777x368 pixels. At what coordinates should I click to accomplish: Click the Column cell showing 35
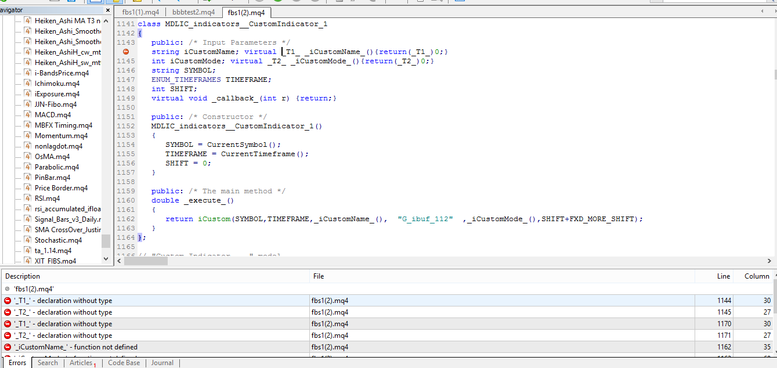[753, 347]
